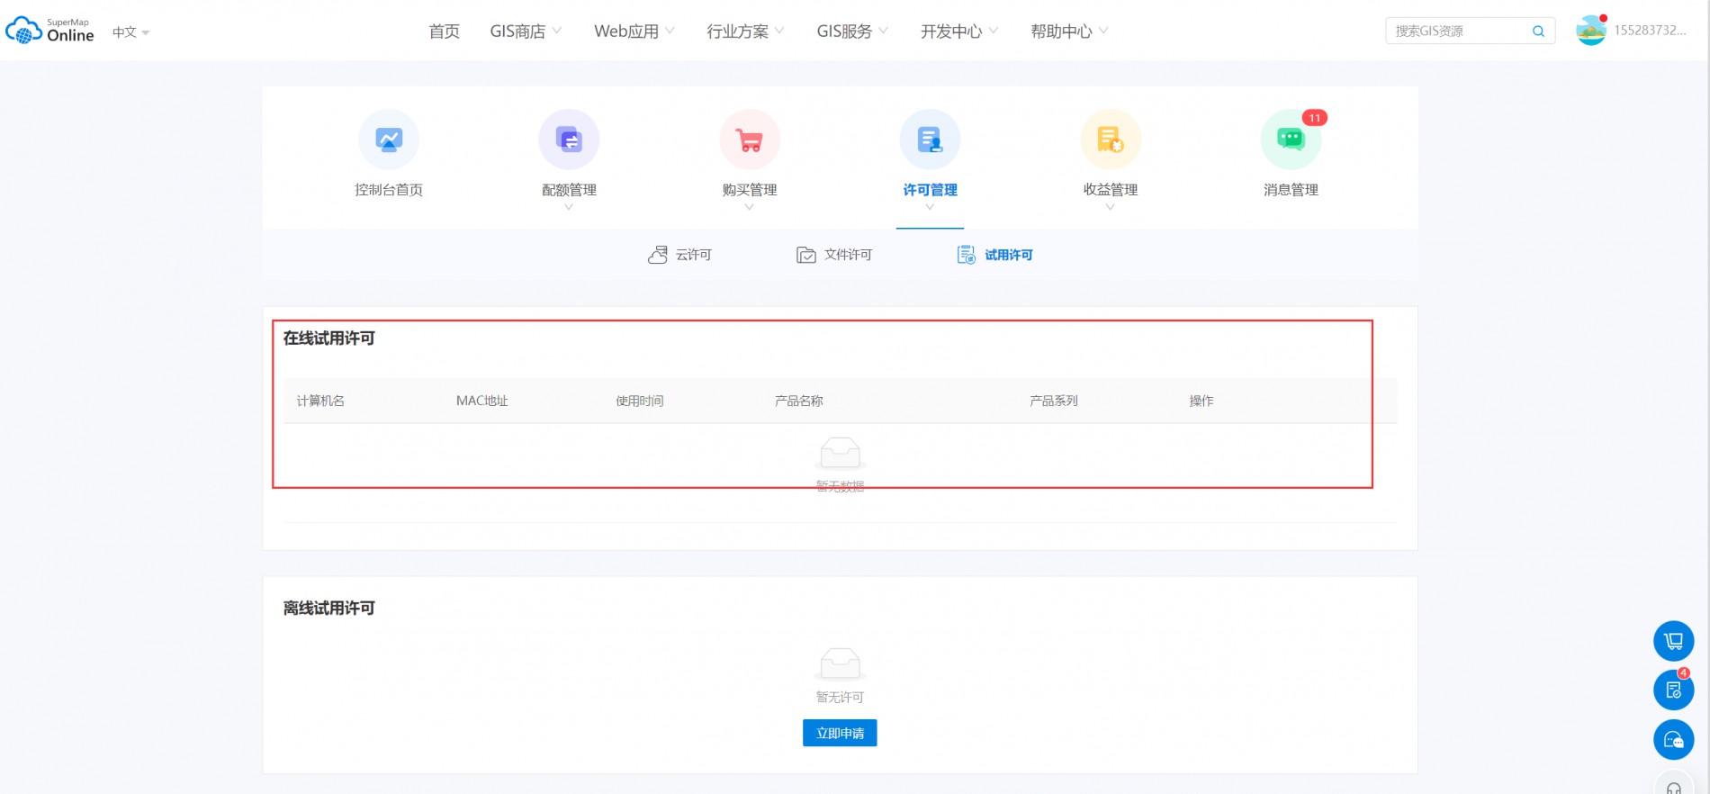Click the floating shopping cart button
The height and width of the screenshot is (794, 1710).
(x=1673, y=641)
